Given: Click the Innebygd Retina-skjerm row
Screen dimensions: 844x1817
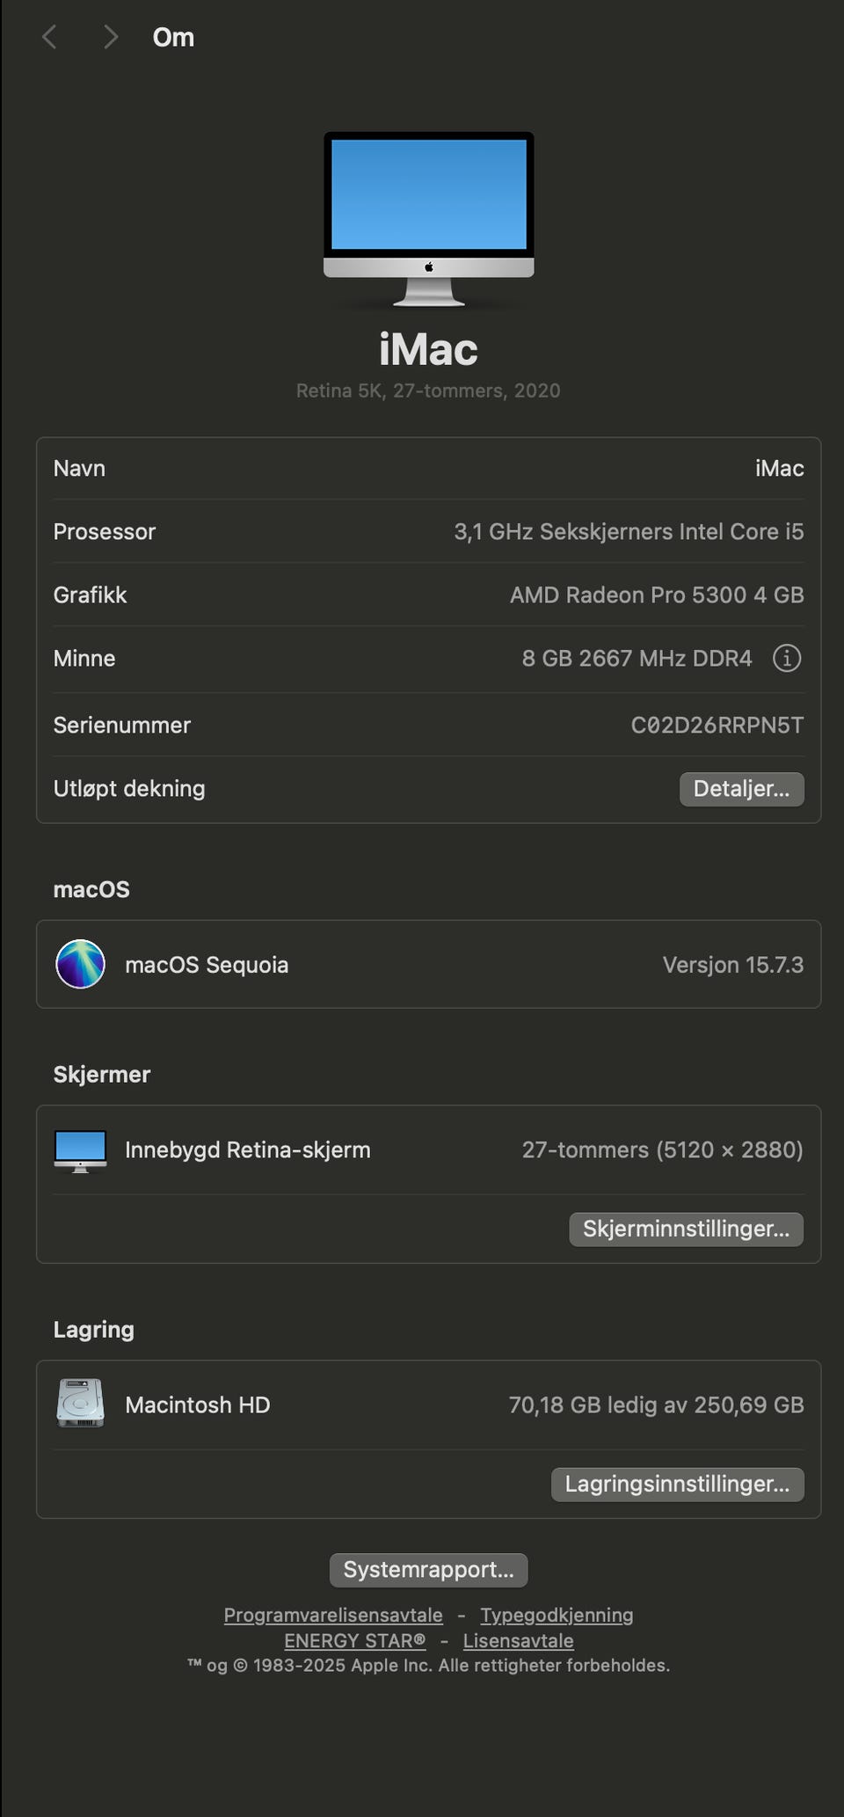Looking at the screenshot, I should pyautogui.click(x=429, y=1149).
